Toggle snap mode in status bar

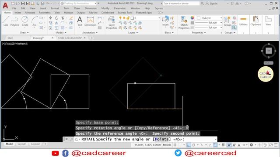click(180, 145)
